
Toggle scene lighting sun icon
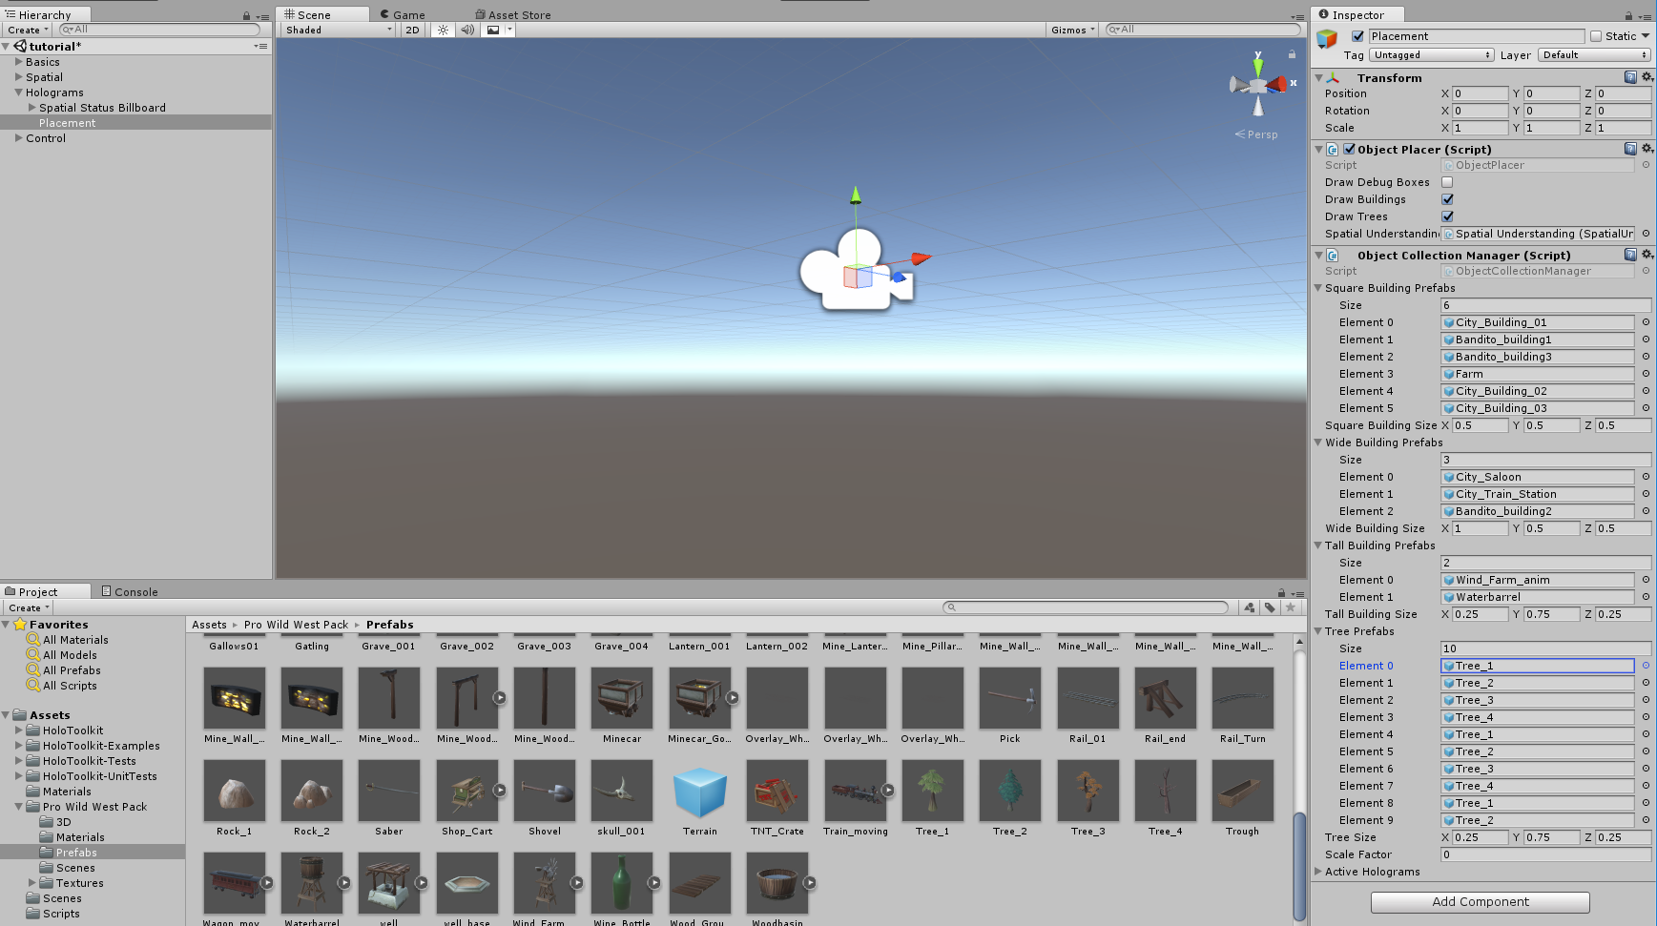(x=443, y=30)
